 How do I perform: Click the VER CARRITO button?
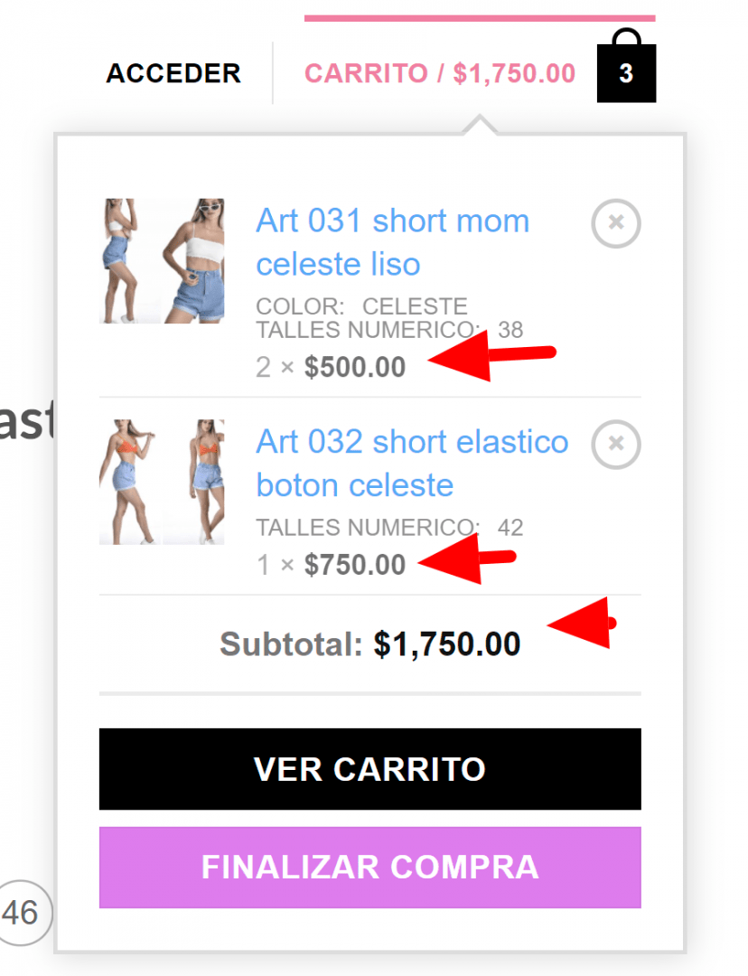click(370, 769)
